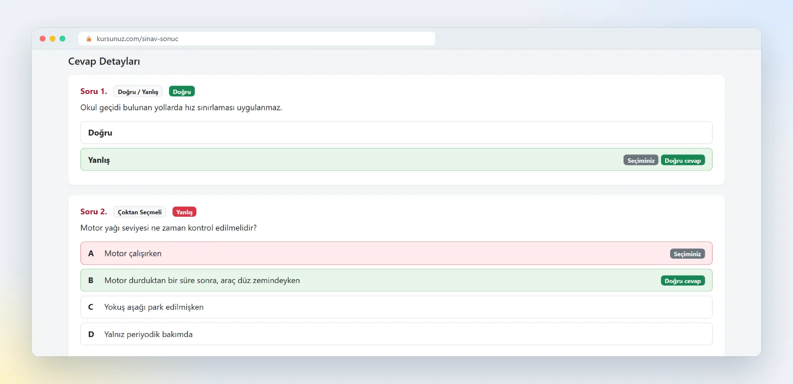This screenshot has width=793, height=384.
Task: Select the 'Doğru' answer option row
Action: coord(396,133)
